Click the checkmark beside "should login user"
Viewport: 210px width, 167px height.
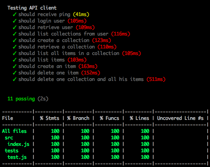click(15, 21)
